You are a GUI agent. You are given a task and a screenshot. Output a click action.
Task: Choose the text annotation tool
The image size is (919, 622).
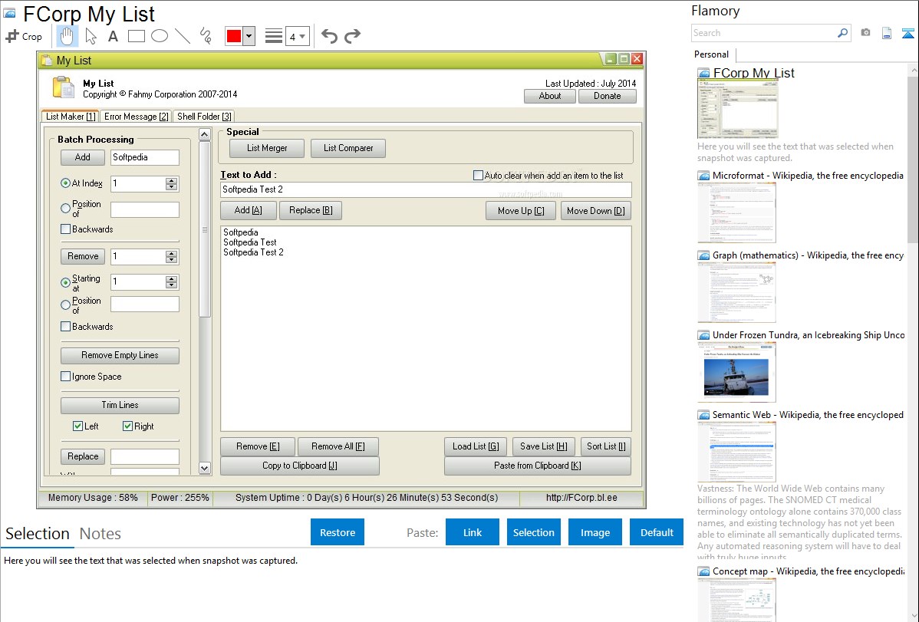[113, 36]
